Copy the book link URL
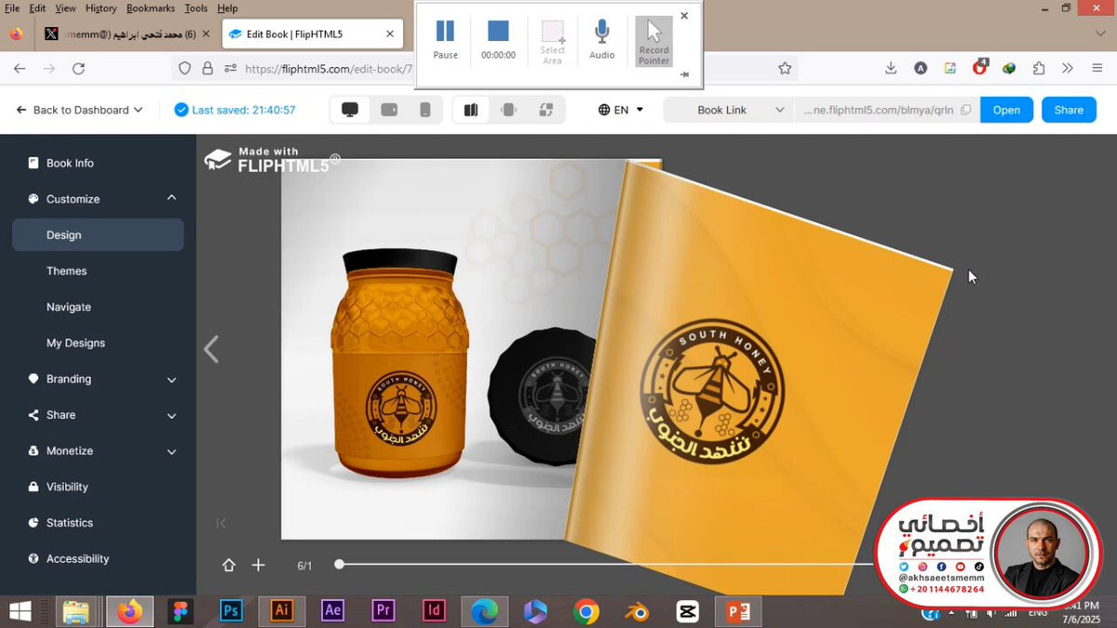This screenshot has width=1117, height=628. (x=965, y=110)
